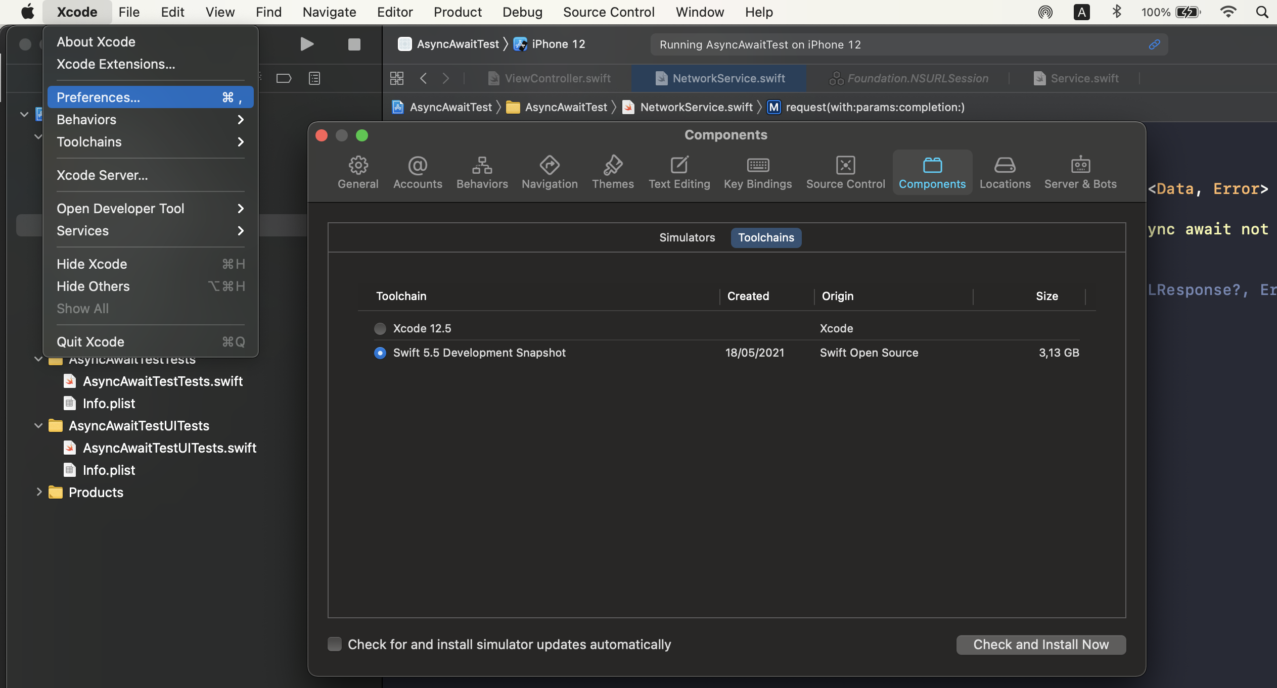The image size is (1277, 688).
Task: Open Service.swift editor tab
Action: (x=1076, y=78)
